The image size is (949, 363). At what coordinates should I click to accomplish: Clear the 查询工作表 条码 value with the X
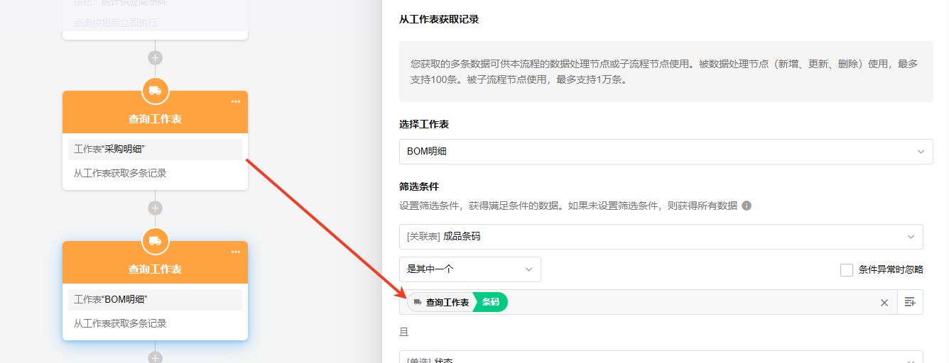(884, 303)
